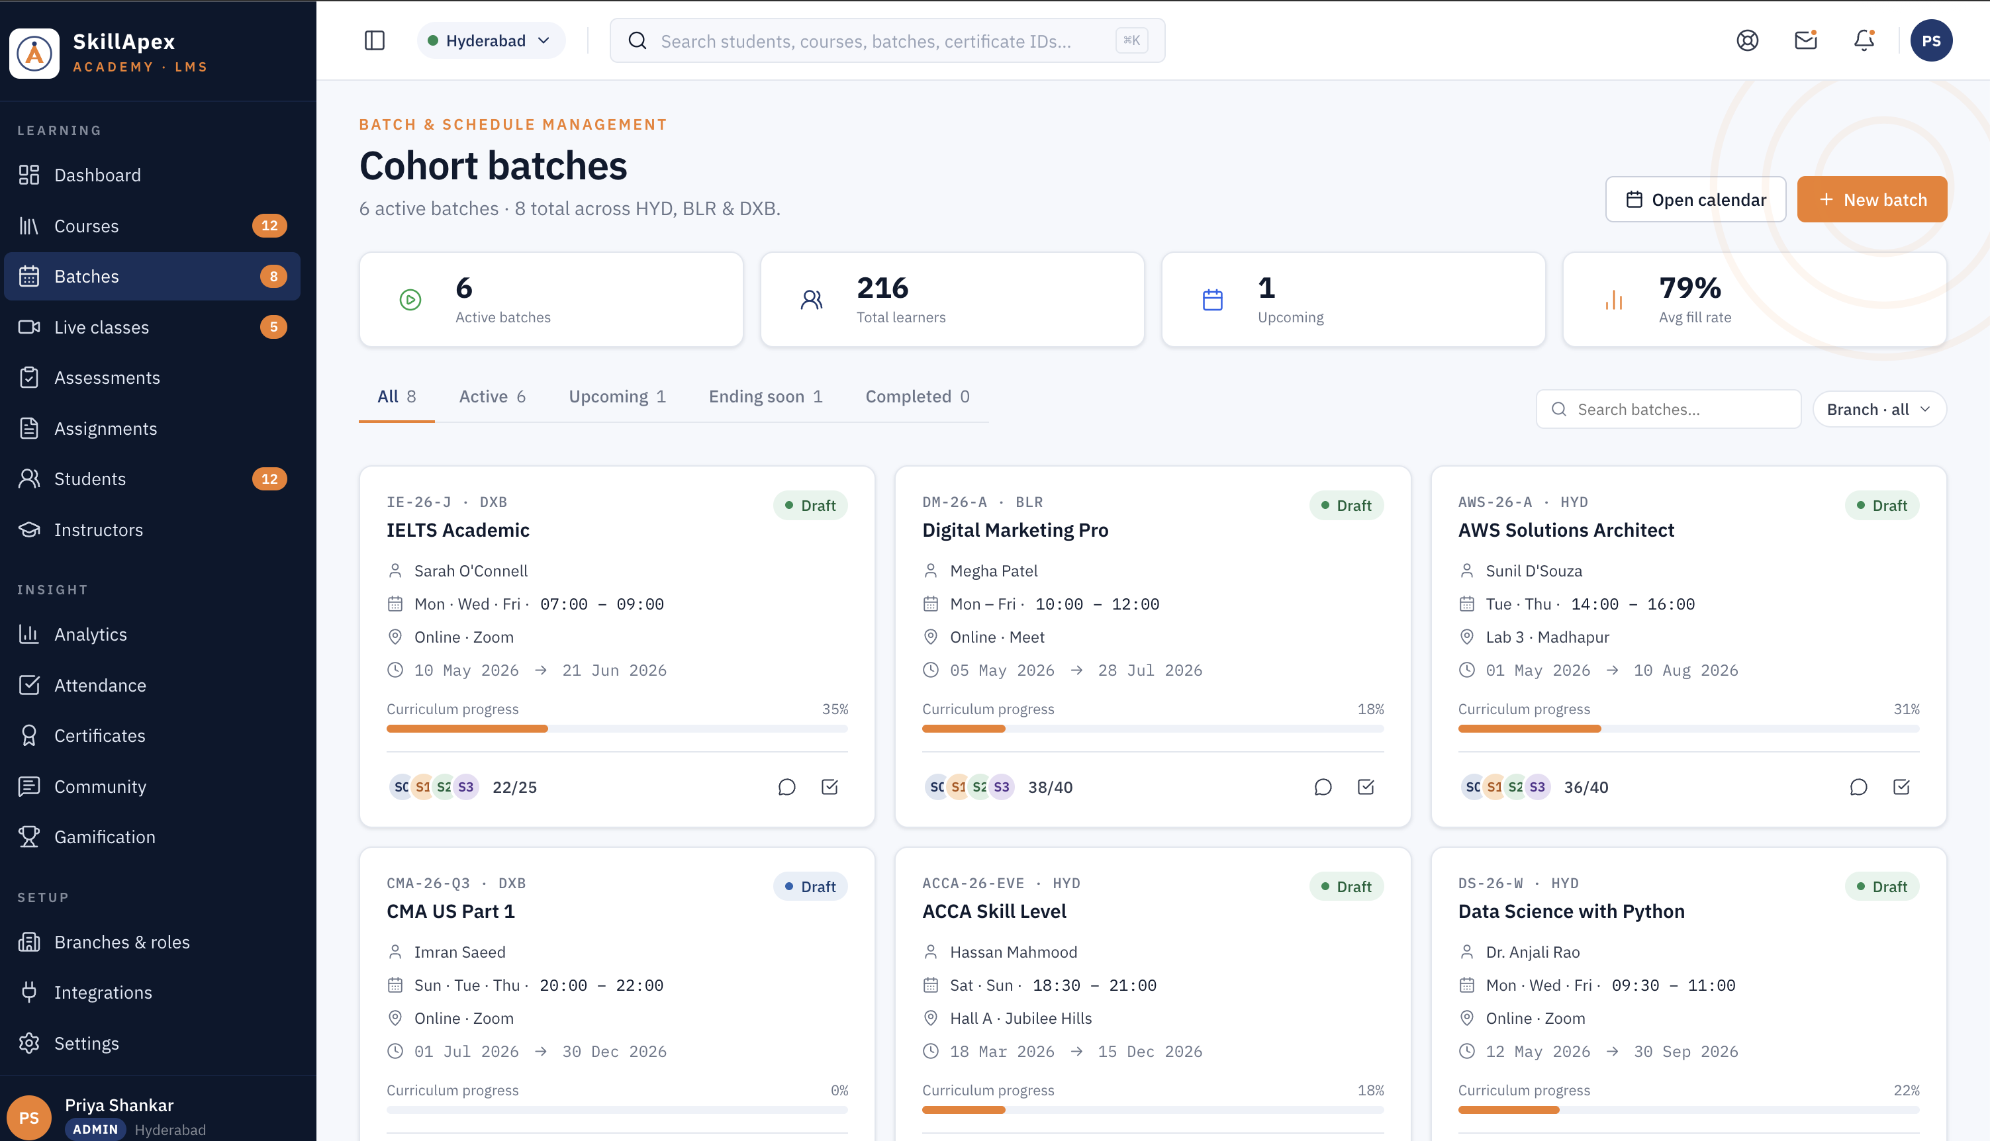Screen dimensions: 1990x1141
Task: Expand the Branch · all filter
Action: tap(1879, 409)
